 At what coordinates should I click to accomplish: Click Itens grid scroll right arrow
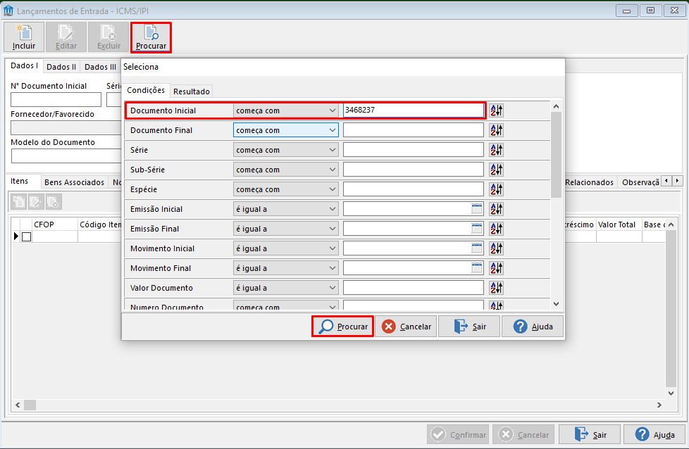(x=659, y=405)
